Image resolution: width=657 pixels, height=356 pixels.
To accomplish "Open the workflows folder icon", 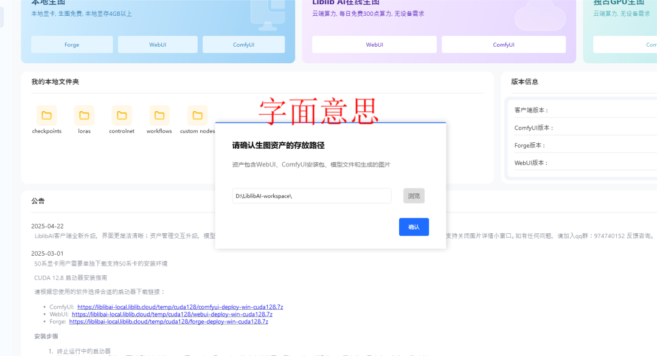I will point(159,115).
